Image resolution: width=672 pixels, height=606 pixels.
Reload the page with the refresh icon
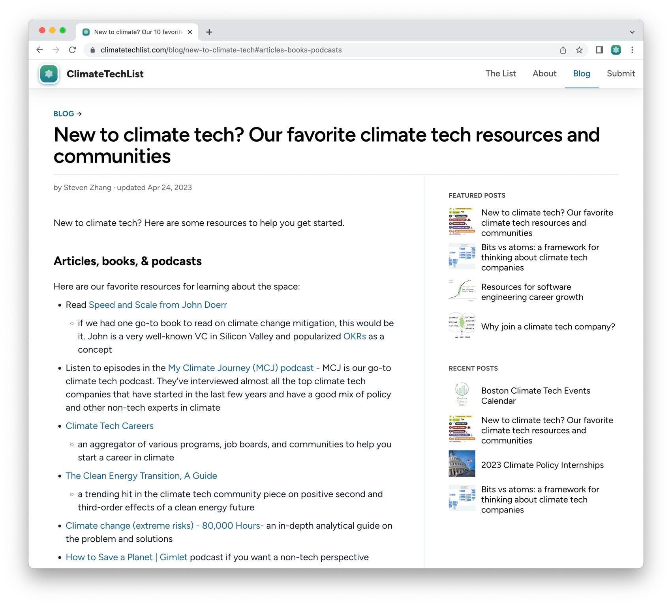click(72, 50)
